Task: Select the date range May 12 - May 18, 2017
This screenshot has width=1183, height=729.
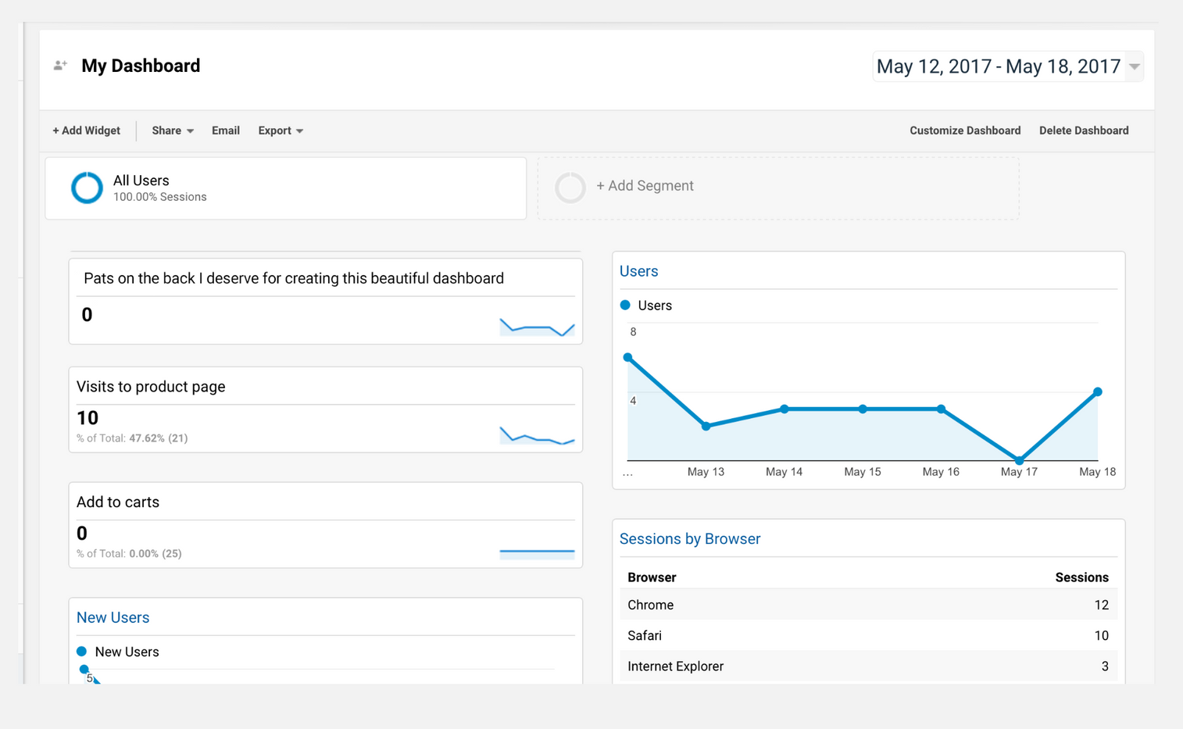Action: [x=1008, y=66]
